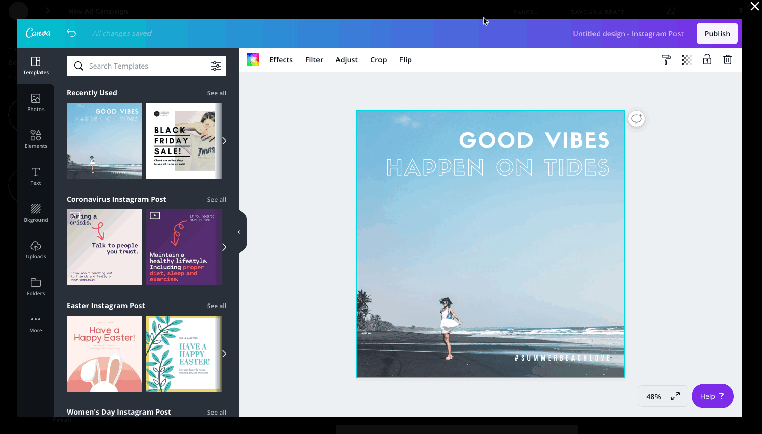
Task: Click the Search Templates input field
Action: [146, 66]
